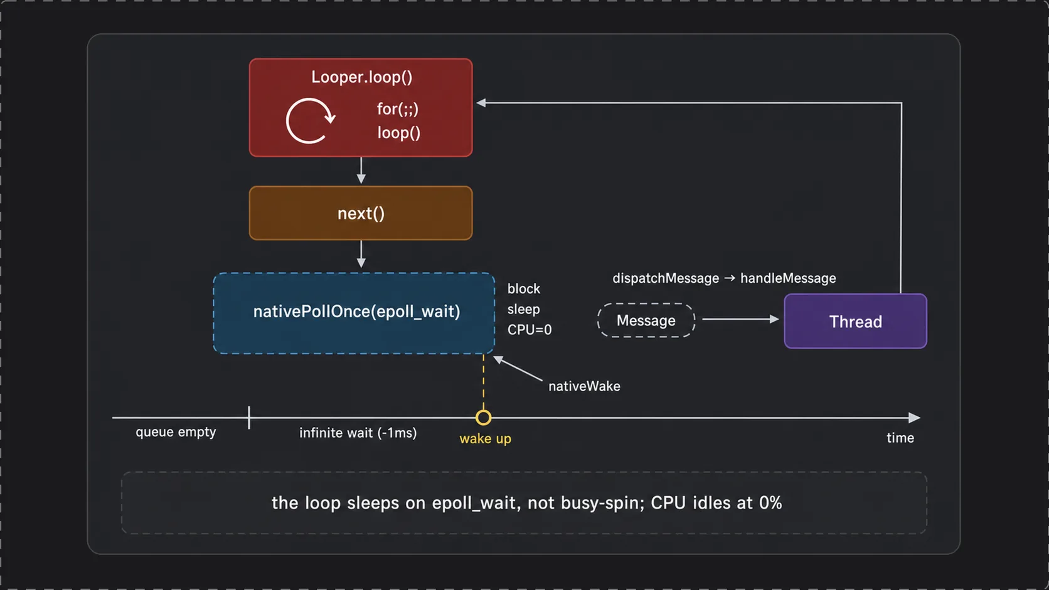The height and width of the screenshot is (590, 1049).
Task: Select the dispatchMessage → handleMessage text
Action: 724,278
